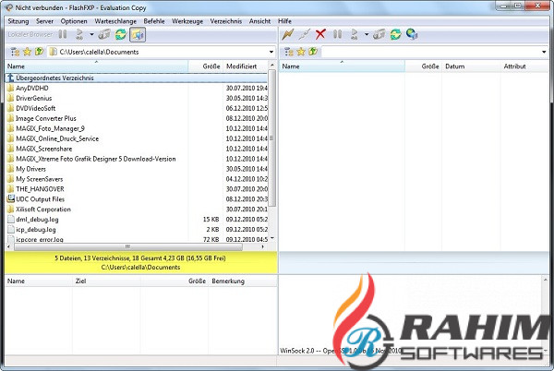The width and height of the screenshot is (554, 371).
Task: Open the Sitzung menu
Action: (18, 21)
